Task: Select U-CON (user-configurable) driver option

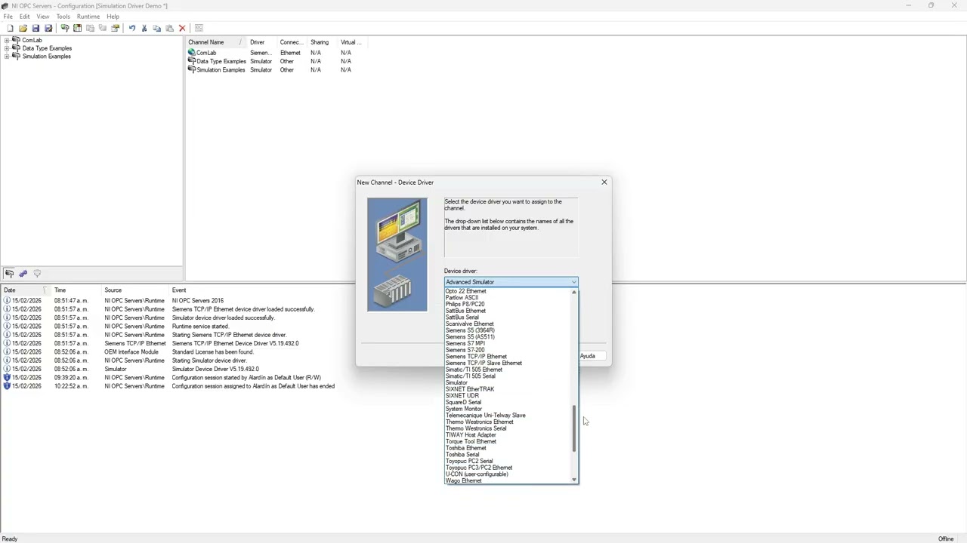Action: 477,474
